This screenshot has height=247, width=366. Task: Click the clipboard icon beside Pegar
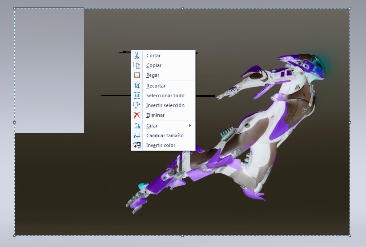point(137,75)
